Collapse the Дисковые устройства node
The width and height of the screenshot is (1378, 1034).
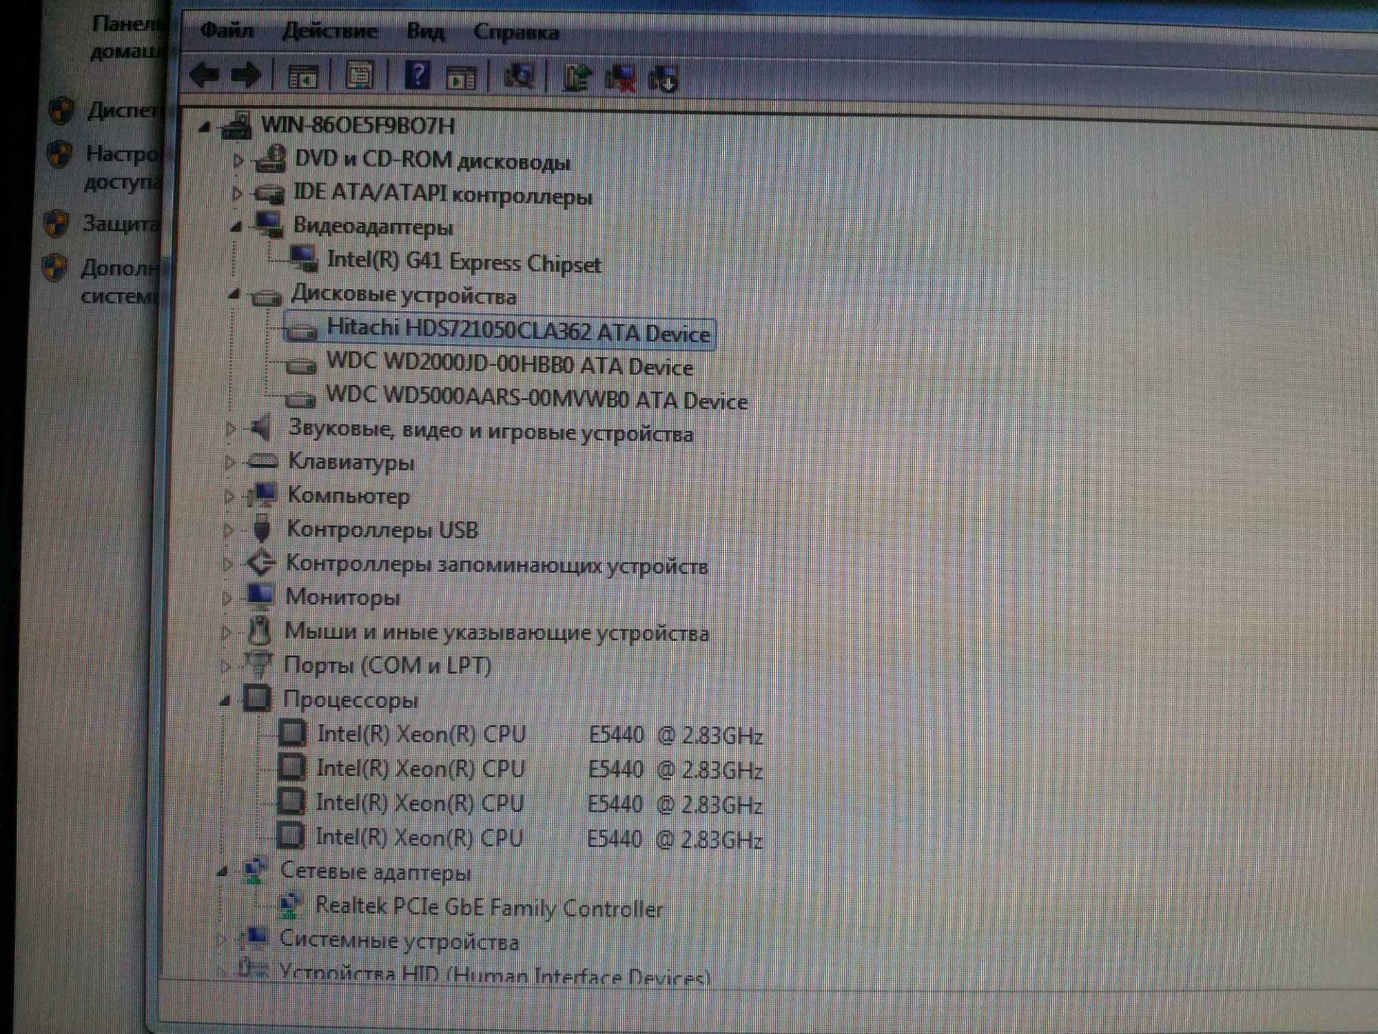pyautogui.click(x=234, y=294)
